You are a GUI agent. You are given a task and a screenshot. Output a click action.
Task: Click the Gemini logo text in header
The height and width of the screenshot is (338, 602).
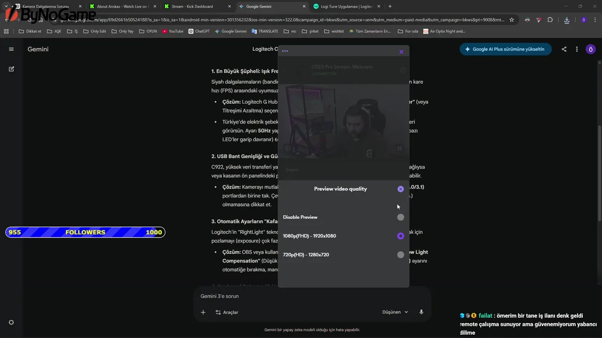pos(38,49)
